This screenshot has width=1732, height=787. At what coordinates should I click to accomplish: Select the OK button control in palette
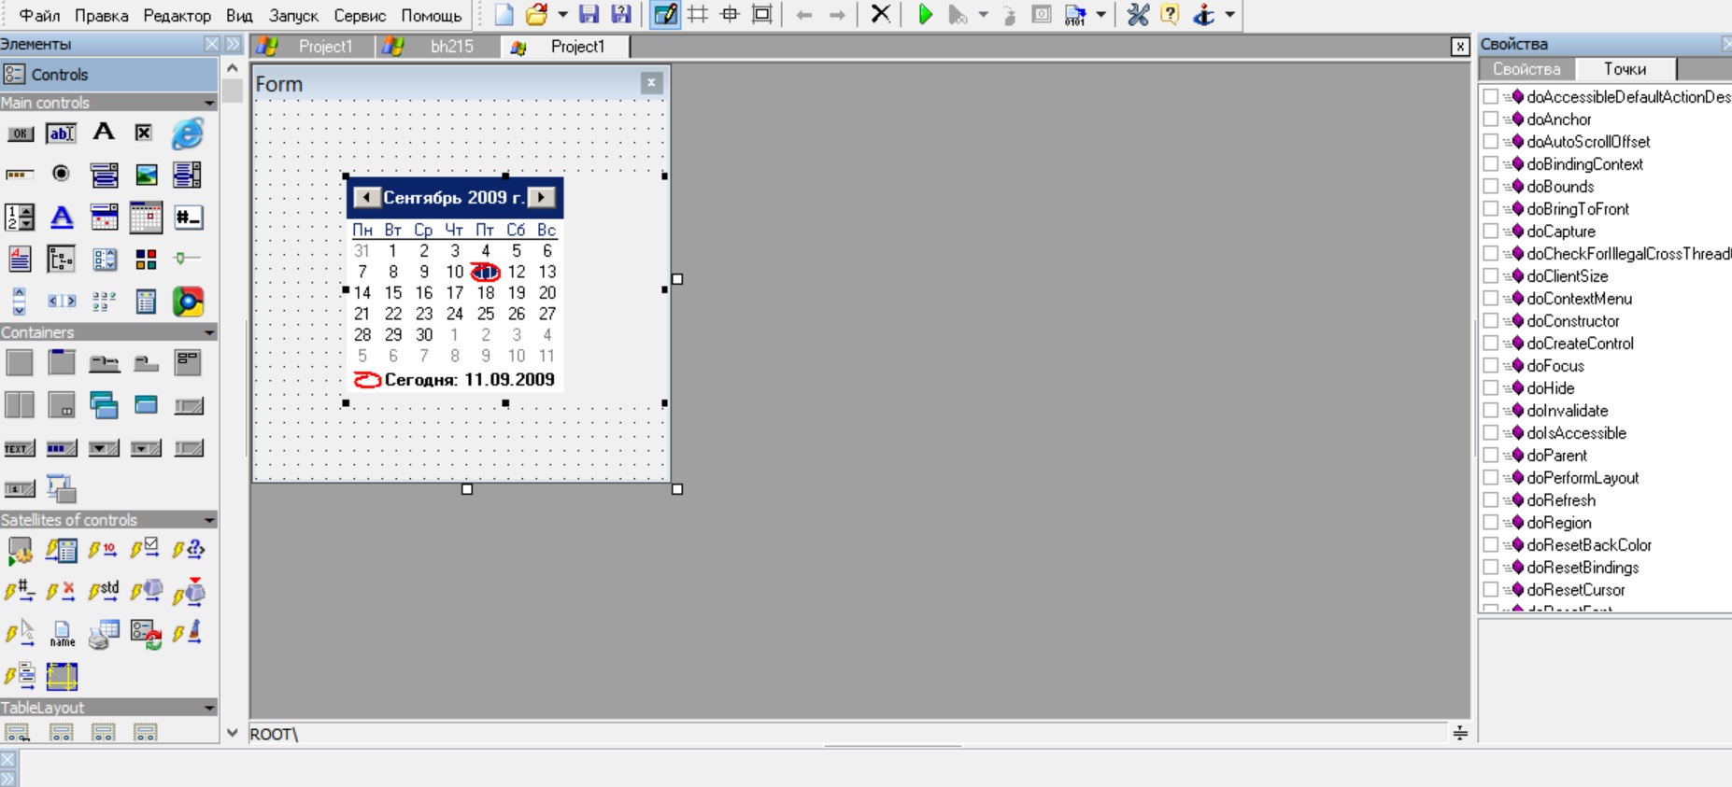[20, 134]
